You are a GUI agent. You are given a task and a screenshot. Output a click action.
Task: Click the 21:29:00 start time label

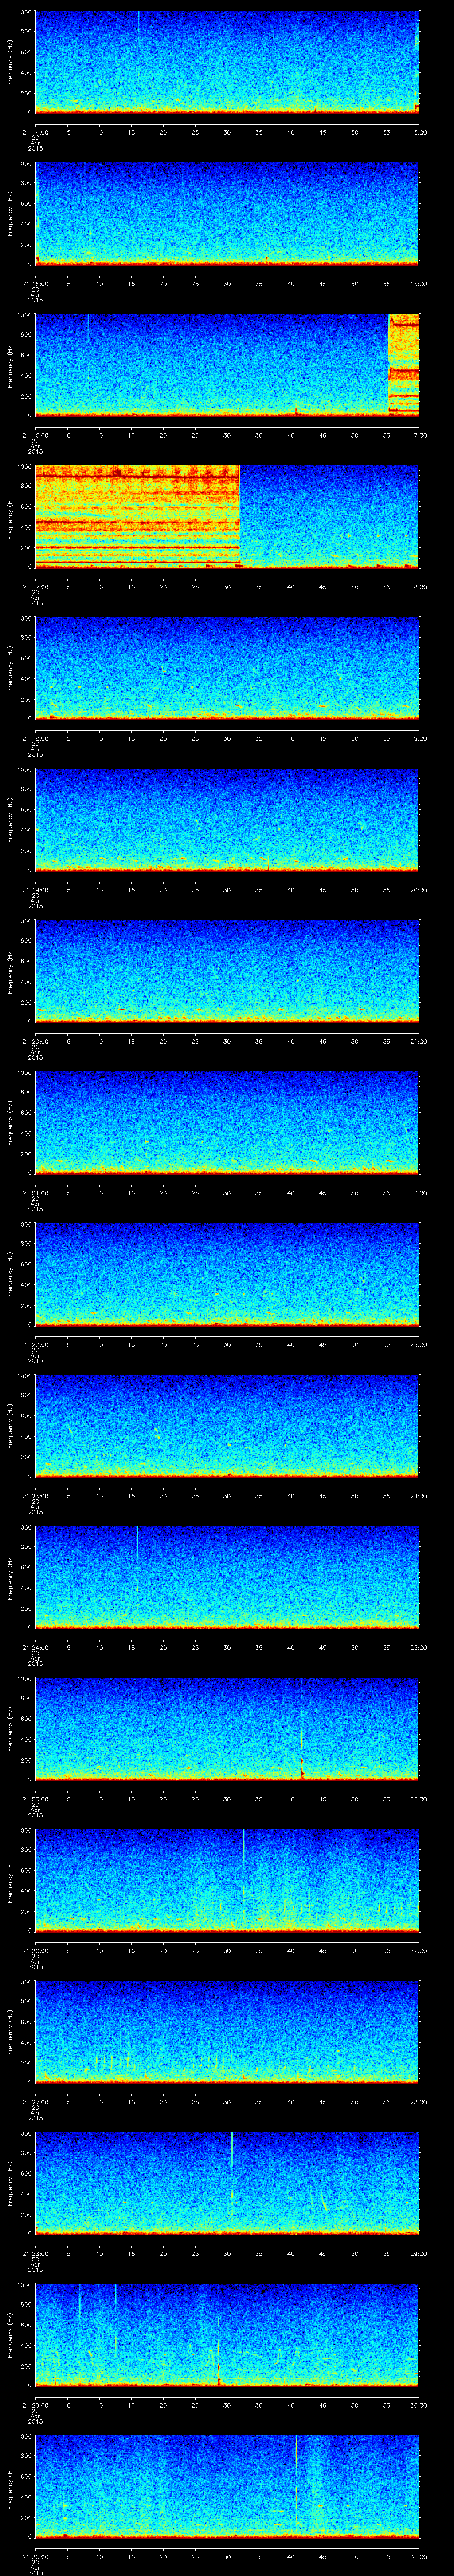point(35,2405)
